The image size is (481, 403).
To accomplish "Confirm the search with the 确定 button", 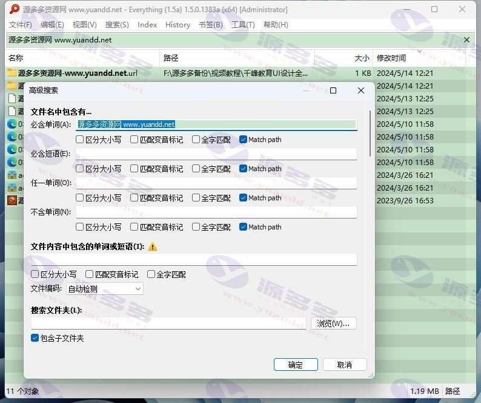I will pyautogui.click(x=296, y=365).
